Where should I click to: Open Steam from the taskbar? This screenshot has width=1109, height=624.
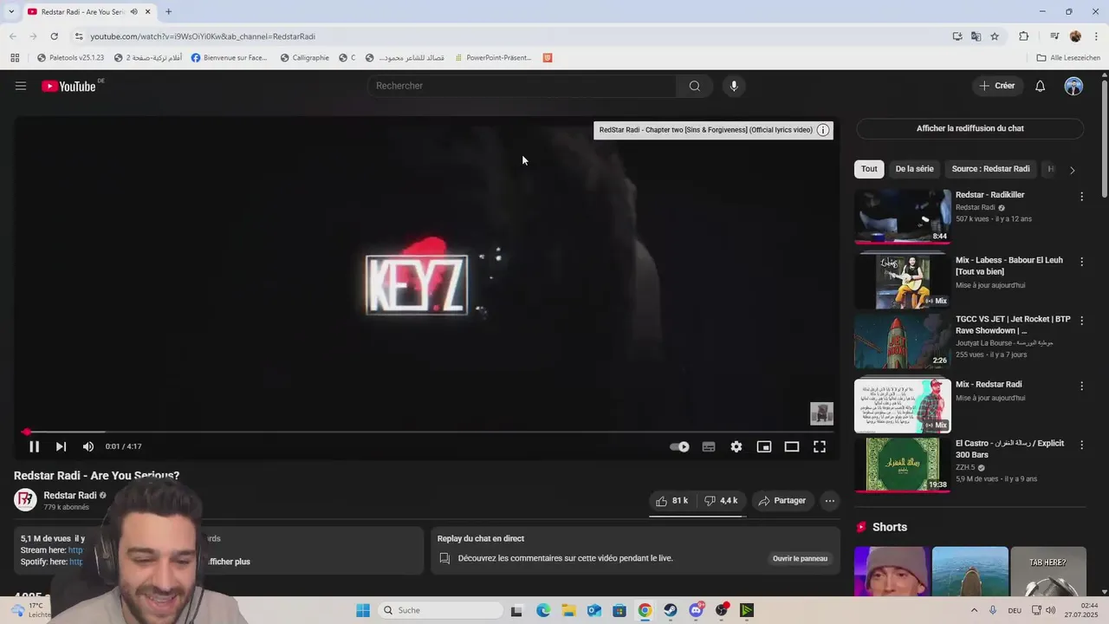tap(671, 610)
